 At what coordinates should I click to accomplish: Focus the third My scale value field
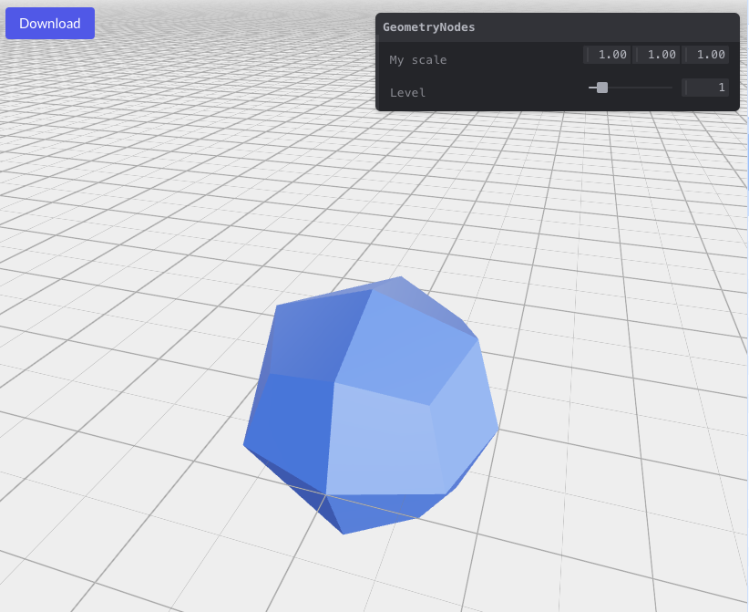(x=707, y=55)
